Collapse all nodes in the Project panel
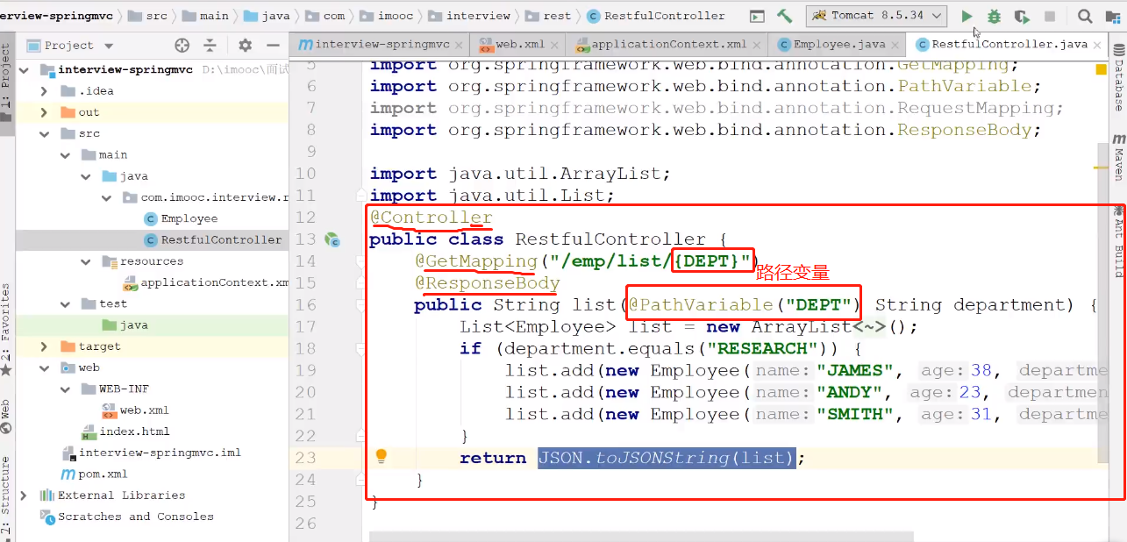The image size is (1127, 542). point(210,46)
